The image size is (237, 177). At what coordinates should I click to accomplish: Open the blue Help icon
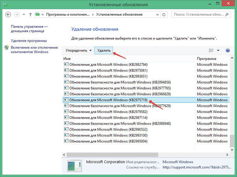(228, 50)
